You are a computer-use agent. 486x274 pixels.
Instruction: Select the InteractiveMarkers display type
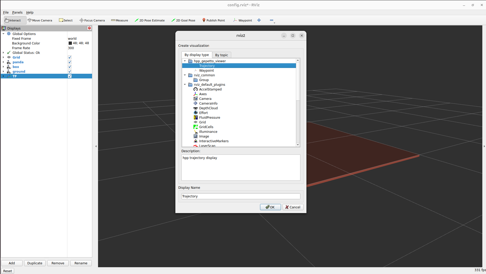click(214, 141)
